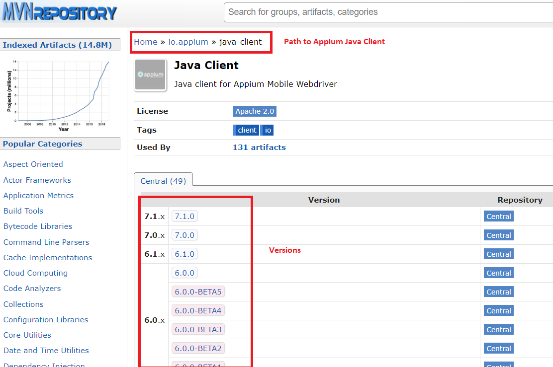
Task: Open the Aspect Oriented category
Action: pyautogui.click(x=33, y=164)
